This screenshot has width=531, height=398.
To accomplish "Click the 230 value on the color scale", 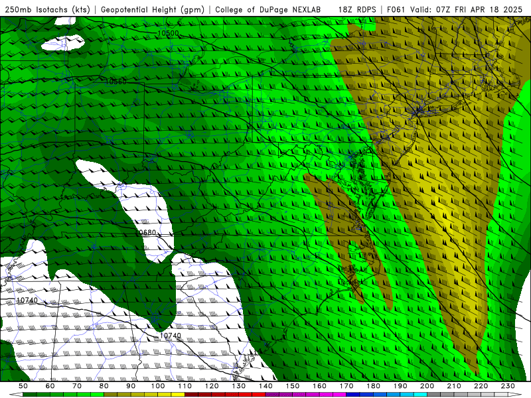I will pyautogui.click(x=508, y=386).
